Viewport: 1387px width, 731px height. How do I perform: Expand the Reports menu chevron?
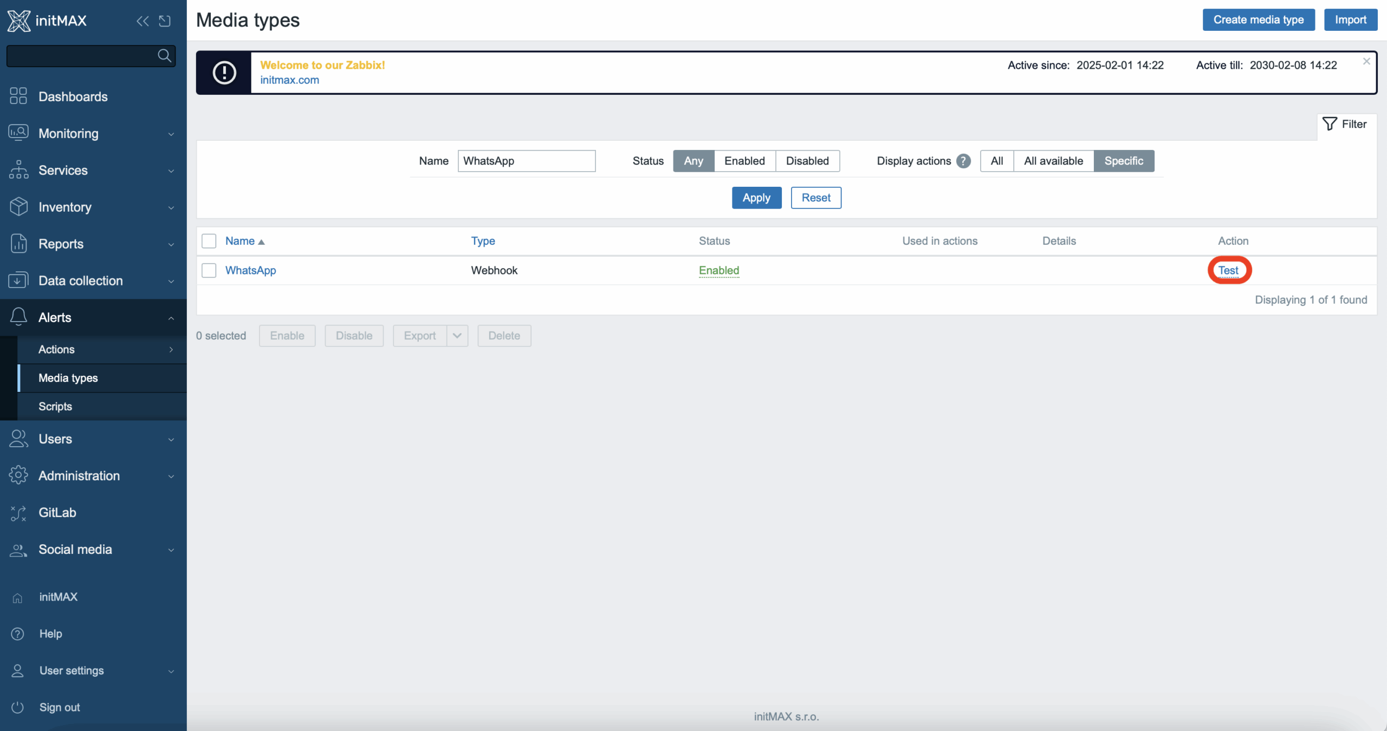171,245
